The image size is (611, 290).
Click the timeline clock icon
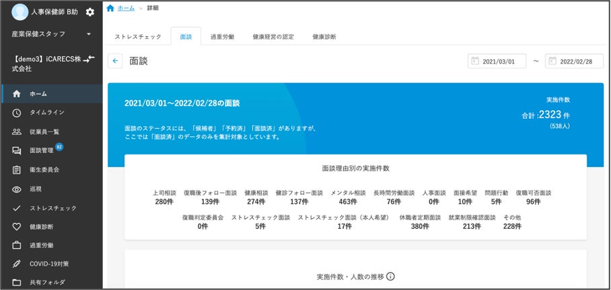tap(16, 113)
